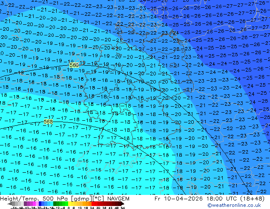Viewport: 270px width, 209px height.
Task: Click the bright red 24 legend swatch
Action: click(x=93, y=203)
